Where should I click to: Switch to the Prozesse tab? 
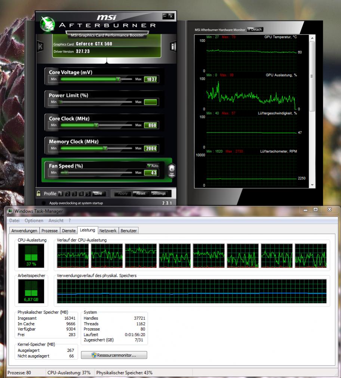coord(50,231)
